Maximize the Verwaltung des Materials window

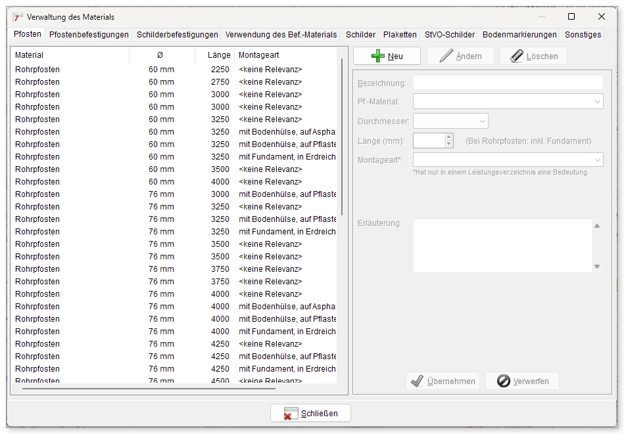571,16
